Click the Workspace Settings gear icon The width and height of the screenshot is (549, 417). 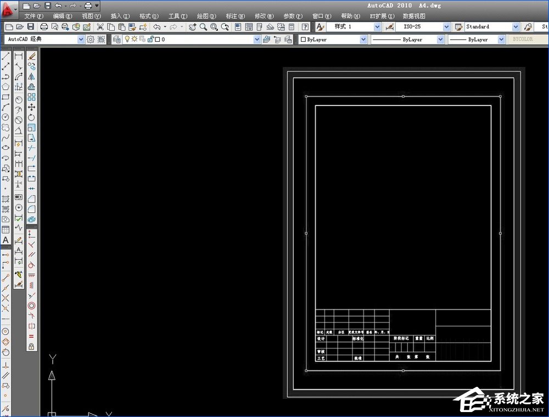[91, 40]
